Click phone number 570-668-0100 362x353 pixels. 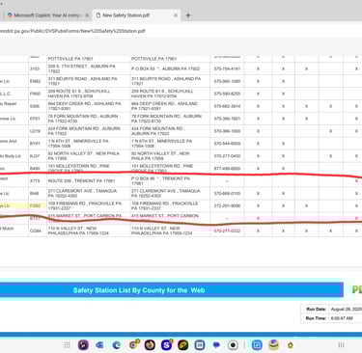(227, 194)
